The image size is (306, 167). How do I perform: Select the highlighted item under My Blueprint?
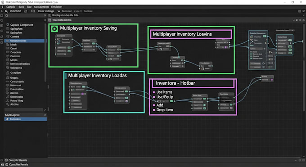click(x=26, y=119)
